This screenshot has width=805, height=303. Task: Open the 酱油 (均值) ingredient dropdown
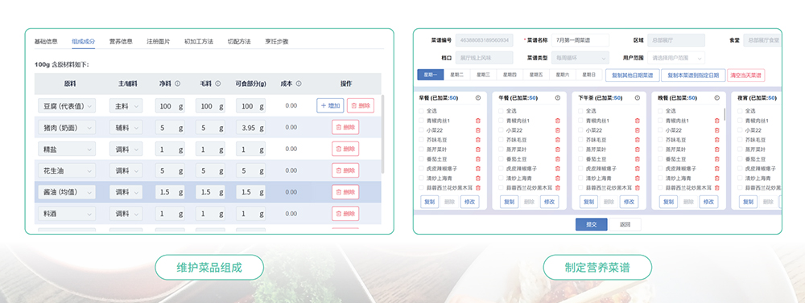[67, 192]
